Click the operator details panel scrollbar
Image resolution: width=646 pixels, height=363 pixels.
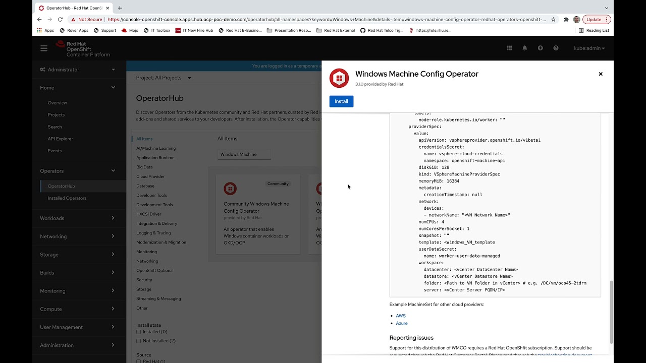(611, 313)
